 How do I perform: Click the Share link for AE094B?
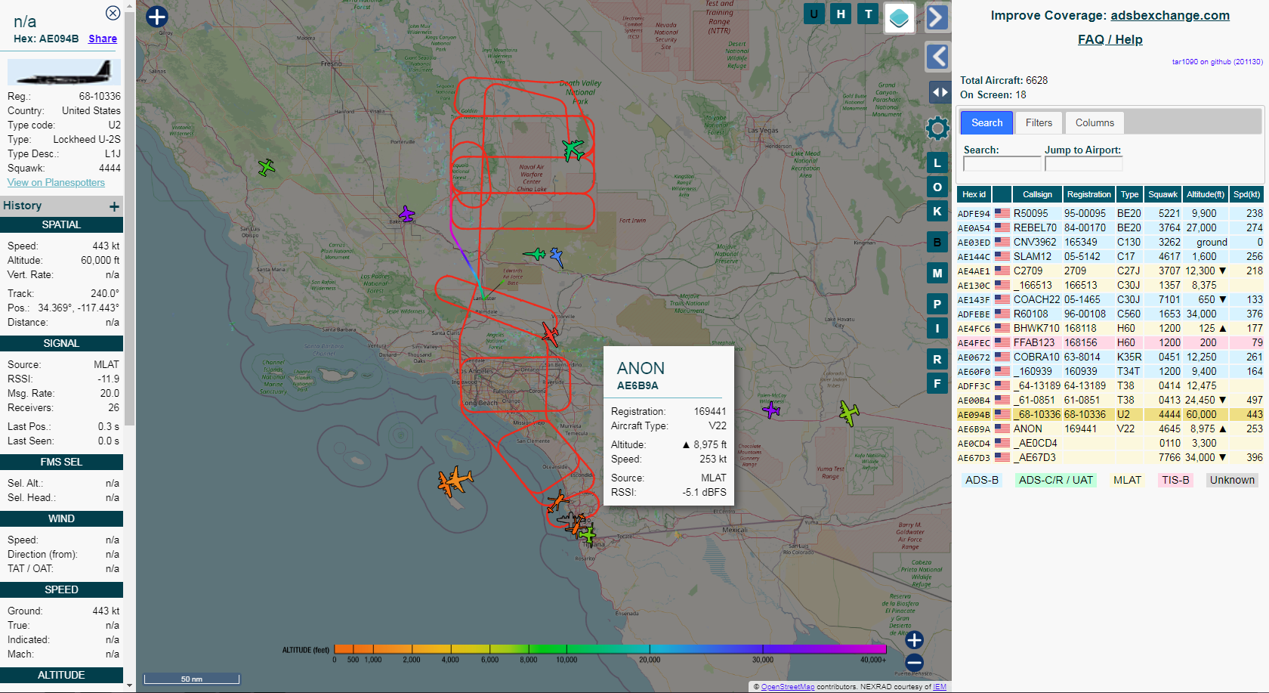(103, 39)
